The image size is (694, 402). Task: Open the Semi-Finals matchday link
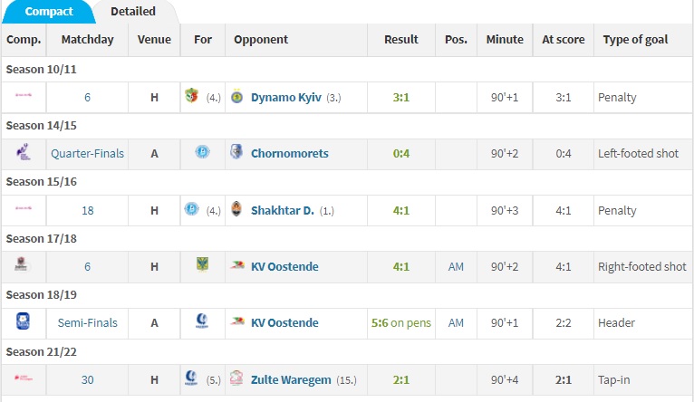87,322
